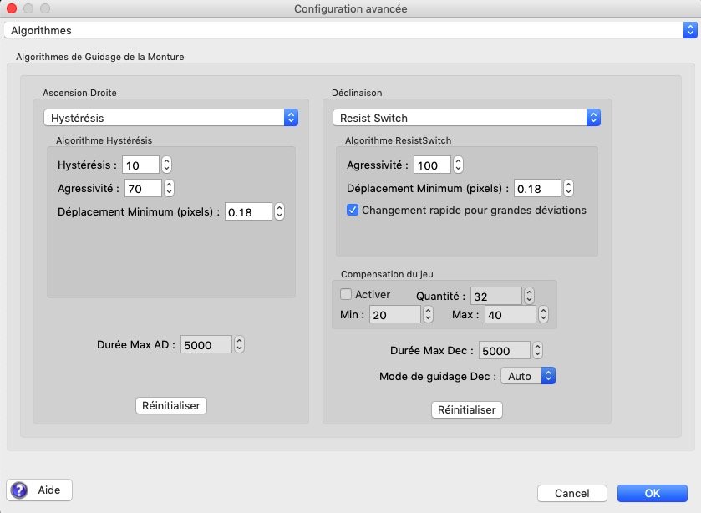The image size is (701, 513).
Task: Click the Cancel button
Action: [571, 493]
